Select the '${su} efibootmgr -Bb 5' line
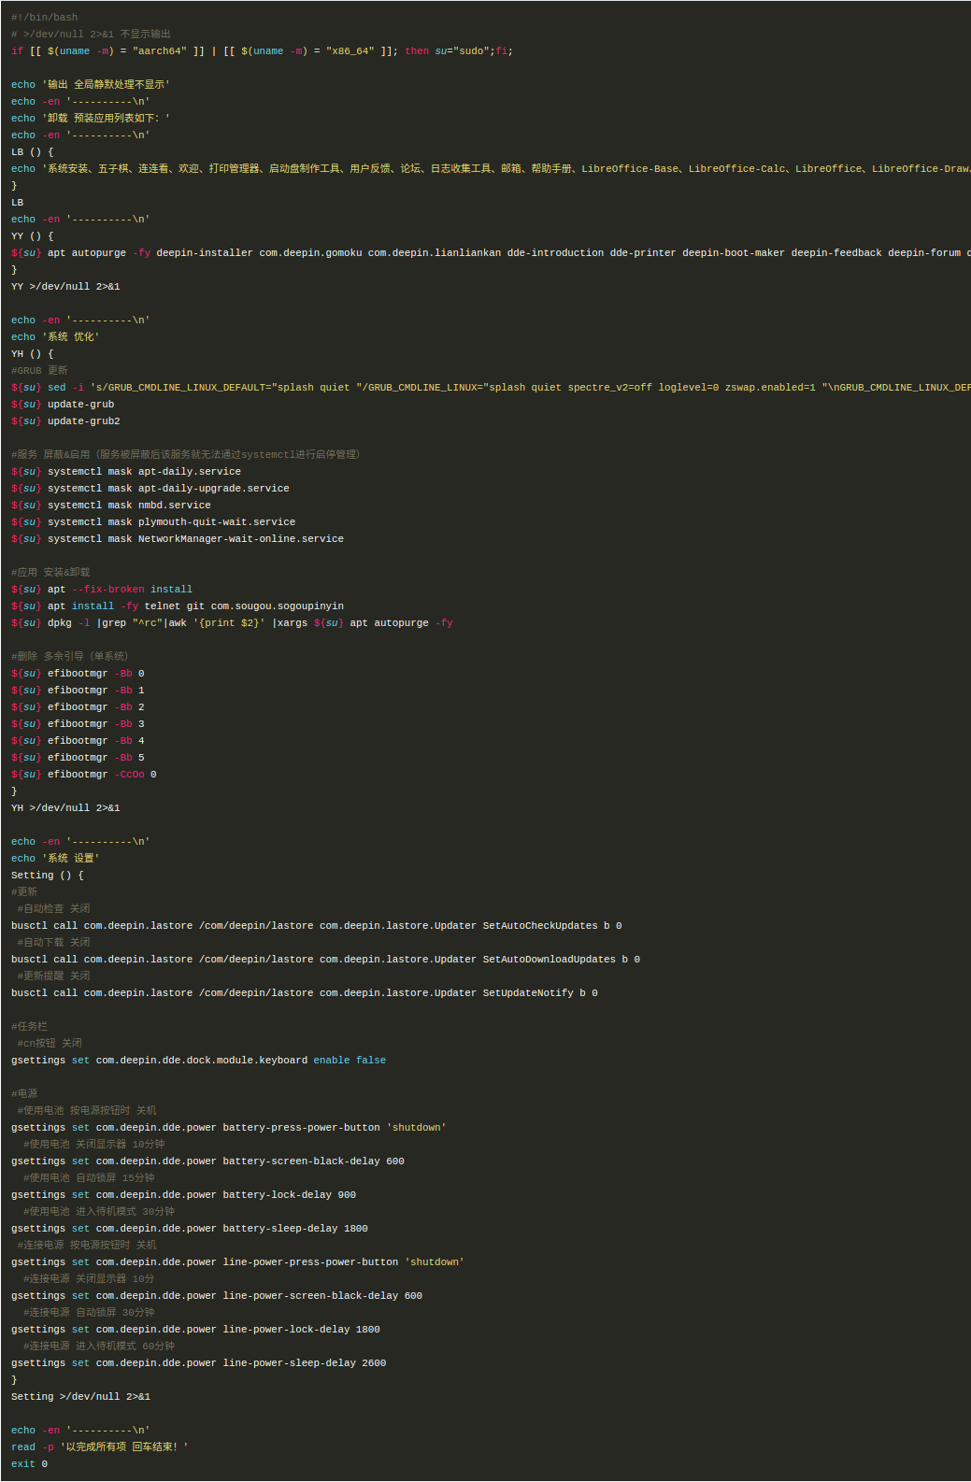This screenshot has height=1482, width=971. (x=78, y=758)
